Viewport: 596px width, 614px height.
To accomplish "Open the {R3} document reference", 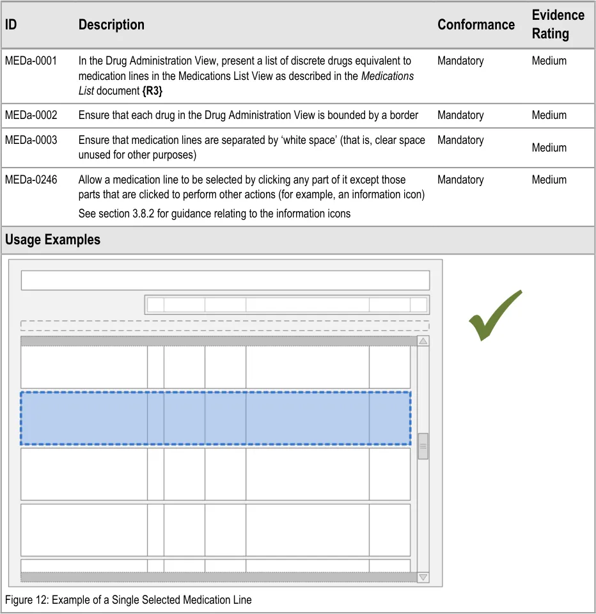I will (152, 91).
